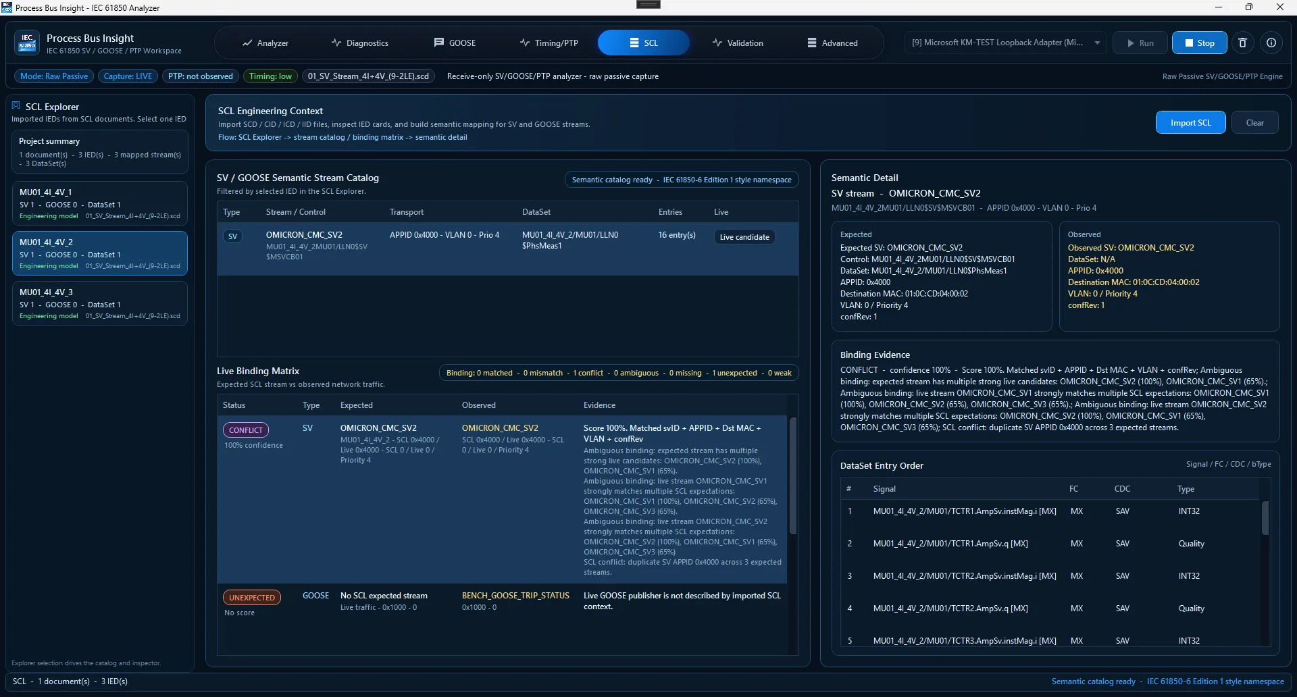Click the loaded SCD filename chip
1297x697 pixels.
pos(368,76)
